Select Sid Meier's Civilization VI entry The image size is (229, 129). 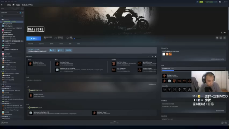tap(11, 50)
